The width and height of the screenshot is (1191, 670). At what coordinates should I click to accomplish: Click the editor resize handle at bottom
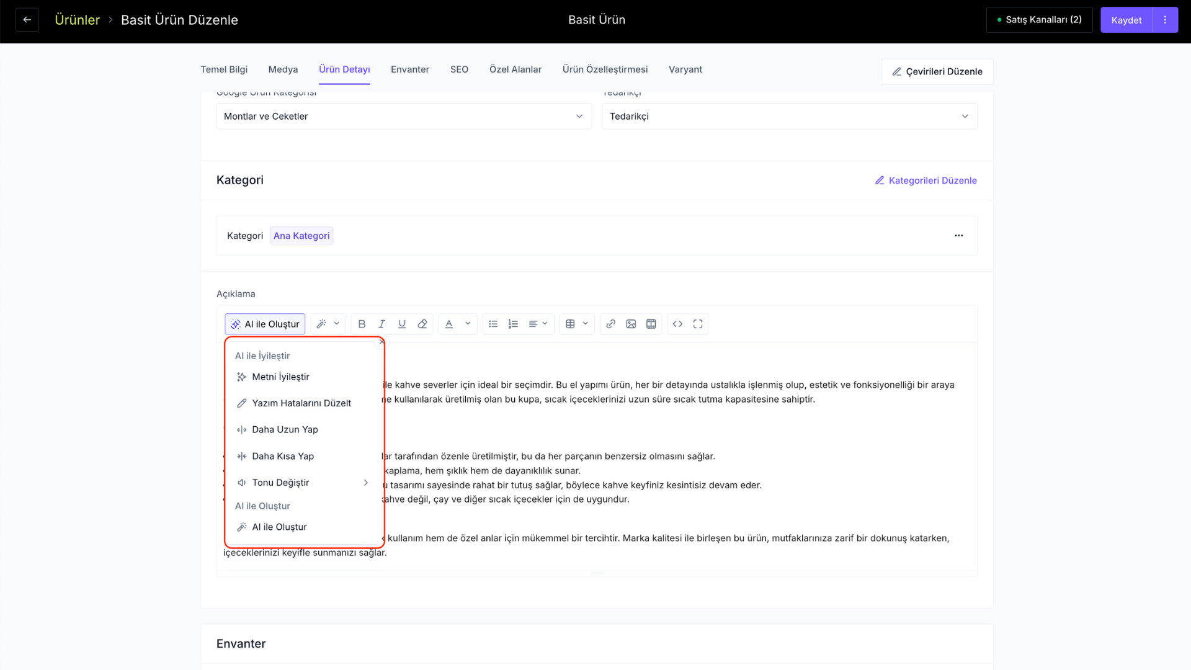pos(597,573)
